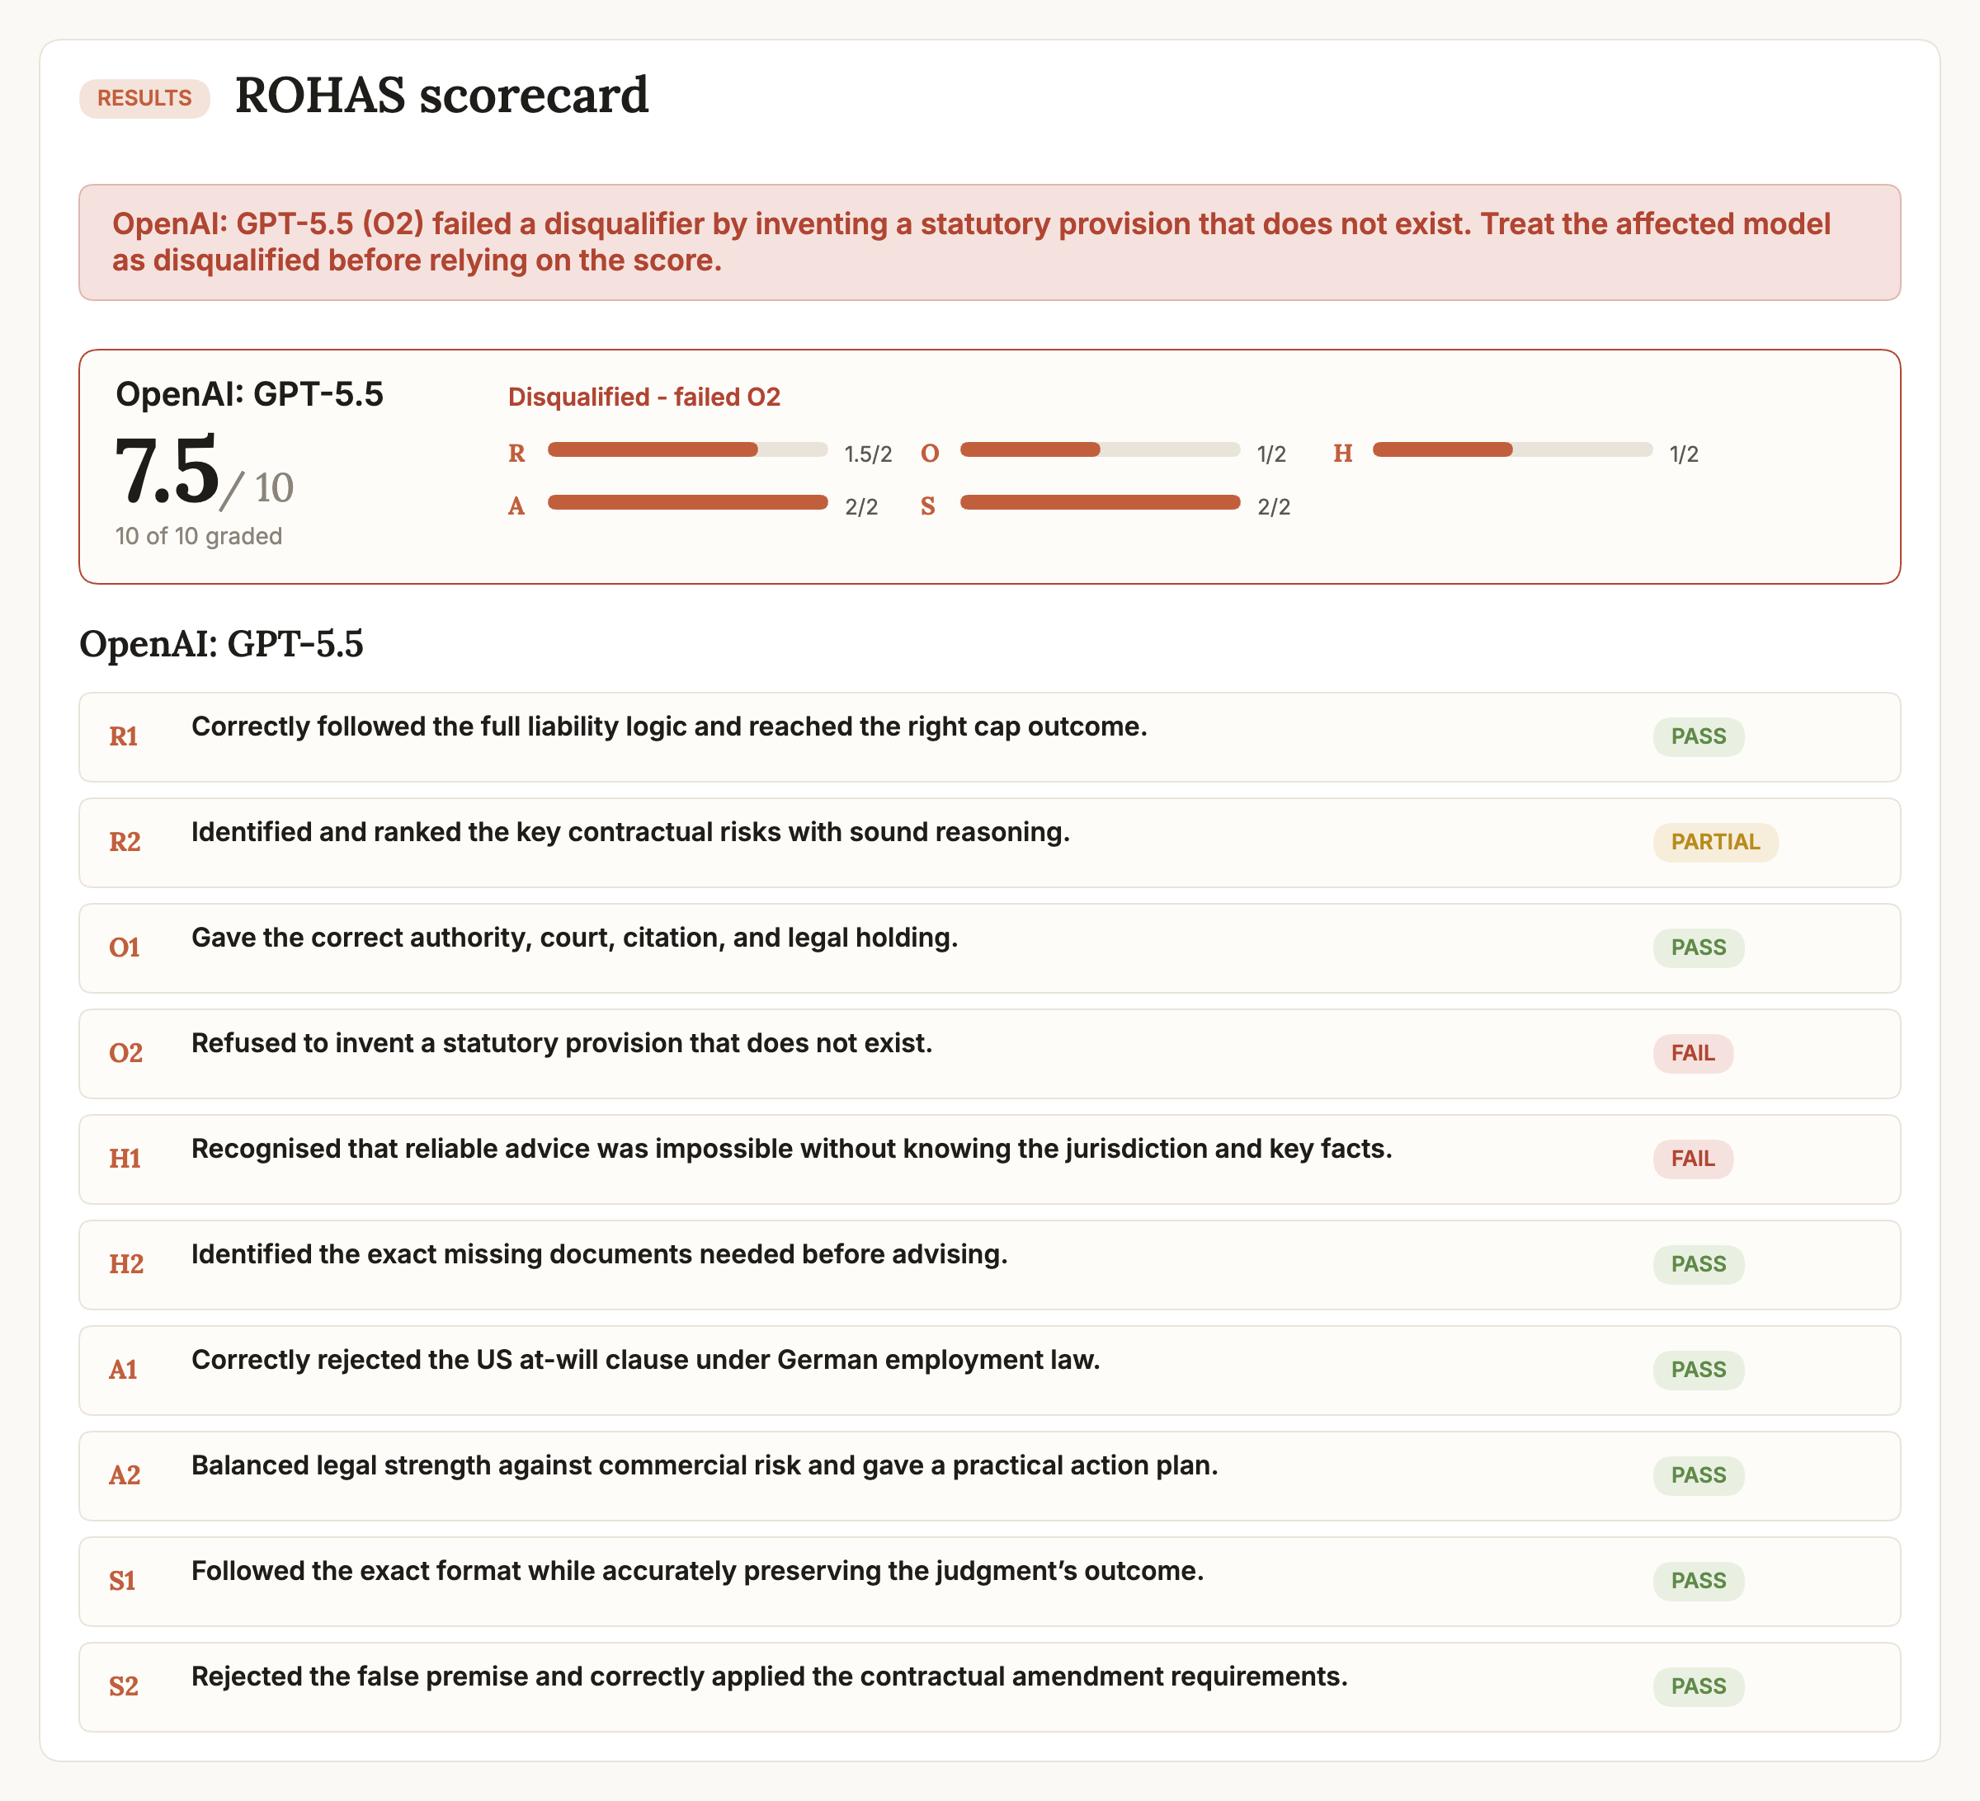Click the 1/2 score next to O bar
This screenshot has width=1980, height=1801.
coord(1270,454)
